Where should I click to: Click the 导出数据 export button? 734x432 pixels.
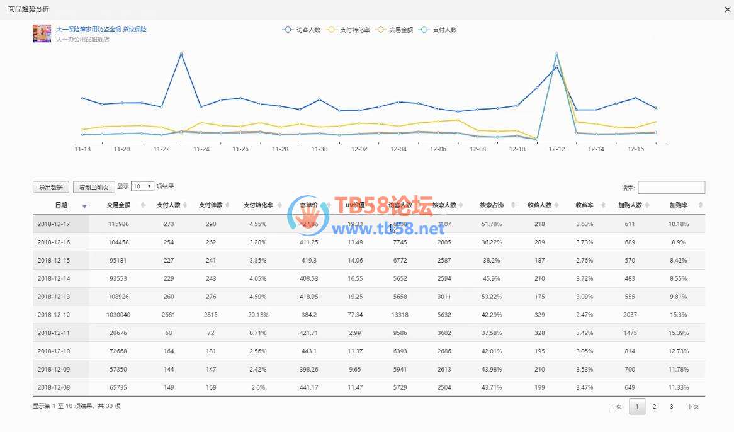click(51, 187)
